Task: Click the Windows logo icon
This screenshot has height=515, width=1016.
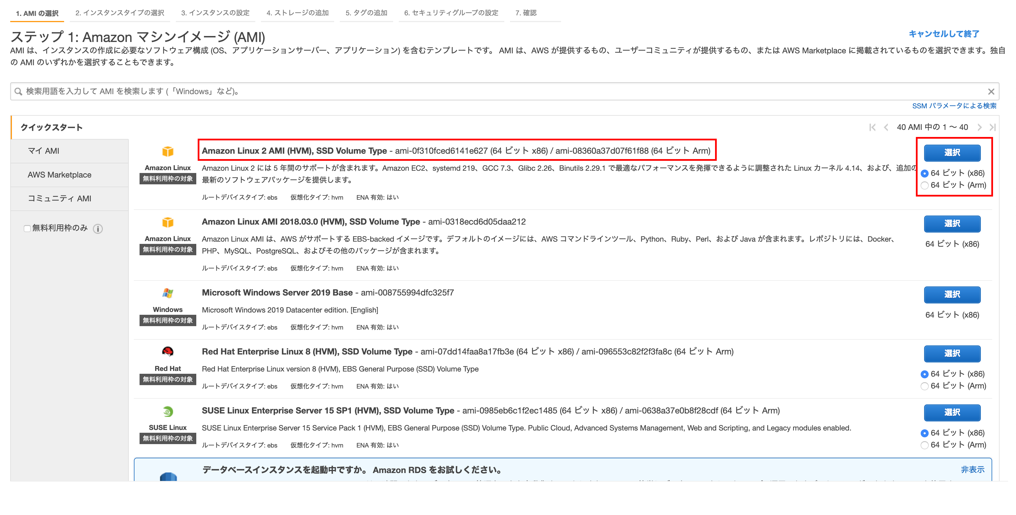Action: click(168, 293)
